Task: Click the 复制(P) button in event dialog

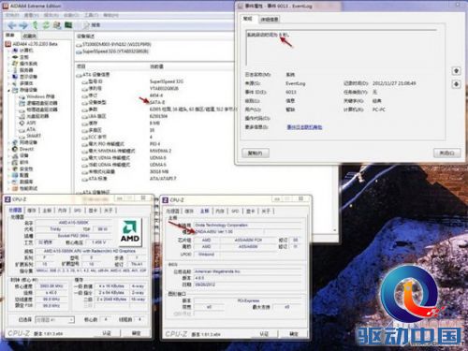Action: (x=256, y=153)
